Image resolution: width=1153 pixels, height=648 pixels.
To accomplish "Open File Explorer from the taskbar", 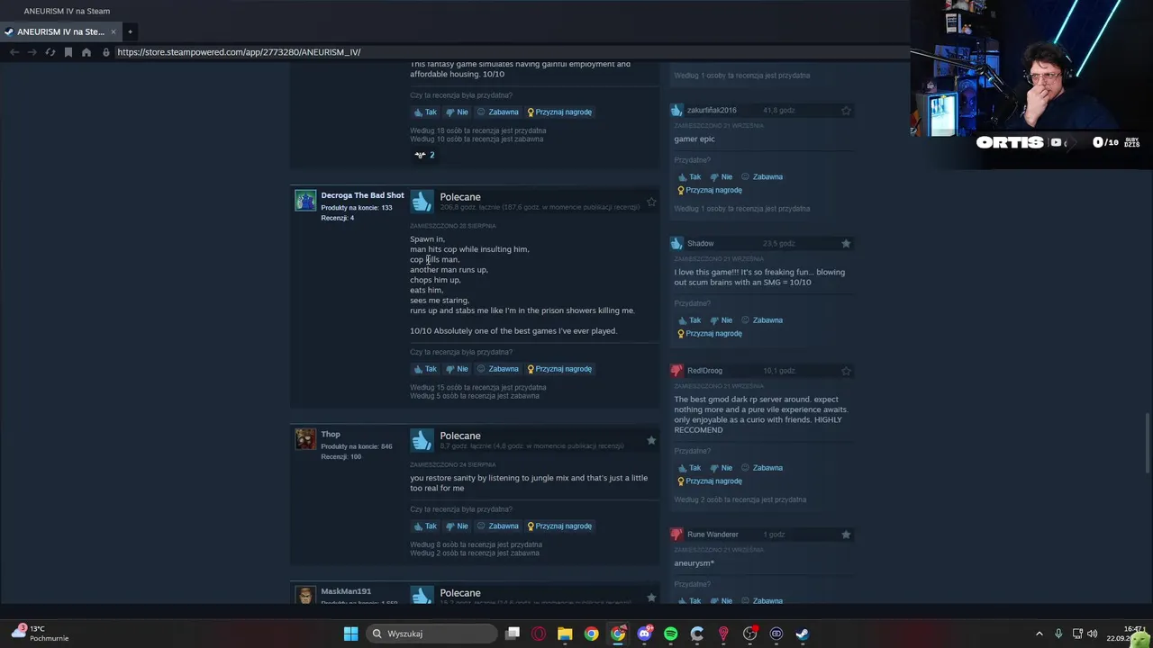I will pyautogui.click(x=565, y=634).
